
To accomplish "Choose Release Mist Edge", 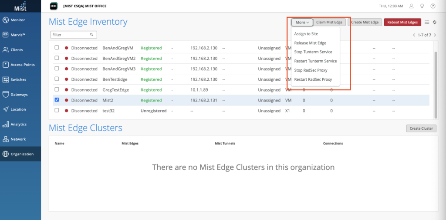I will (310, 43).
